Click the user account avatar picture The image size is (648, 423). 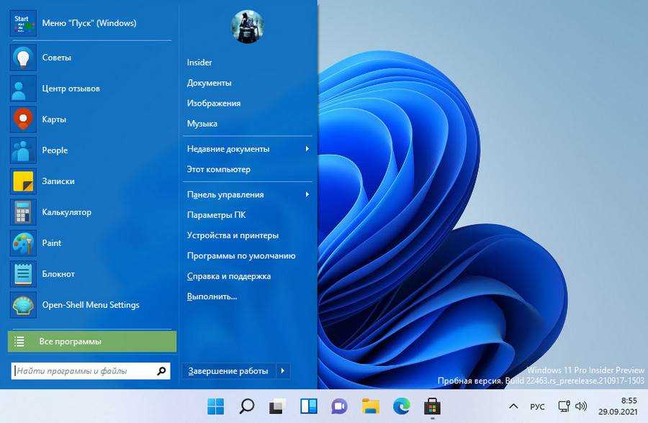[247, 27]
